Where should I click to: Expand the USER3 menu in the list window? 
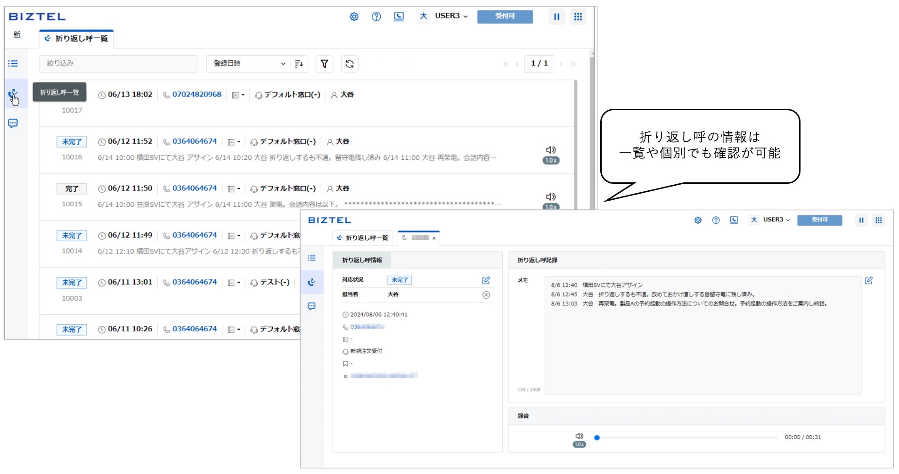451,16
